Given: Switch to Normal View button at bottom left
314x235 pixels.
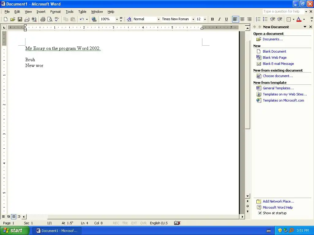Looking at the screenshot, I should coord(3,216).
